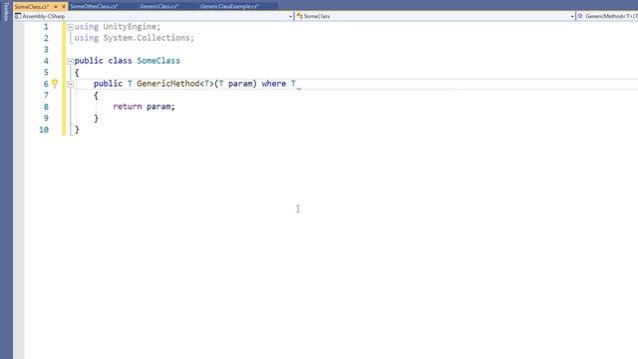Close the SomeClass.cs tab
The width and height of the screenshot is (638, 359).
point(64,7)
